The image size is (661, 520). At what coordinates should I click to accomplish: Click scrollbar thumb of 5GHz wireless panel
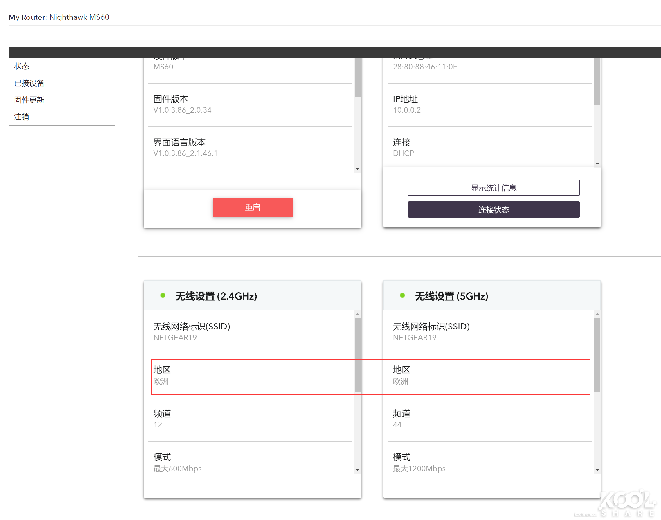[597, 355]
